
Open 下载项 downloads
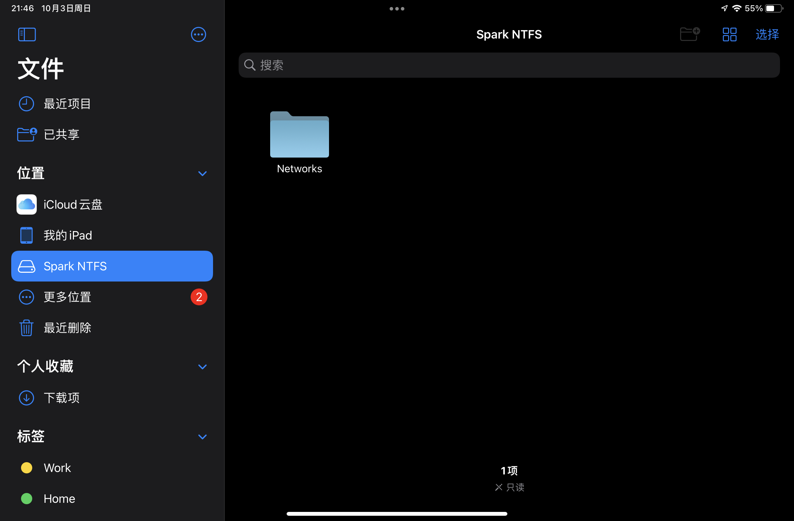[x=61, y=398]
